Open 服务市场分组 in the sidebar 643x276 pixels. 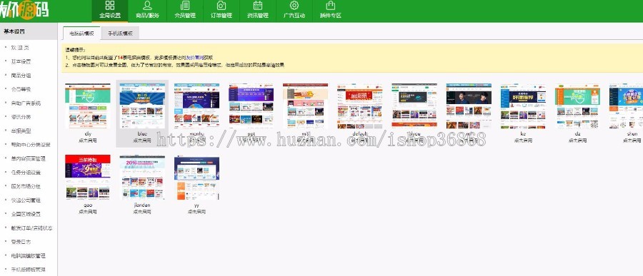coord(26,186)
